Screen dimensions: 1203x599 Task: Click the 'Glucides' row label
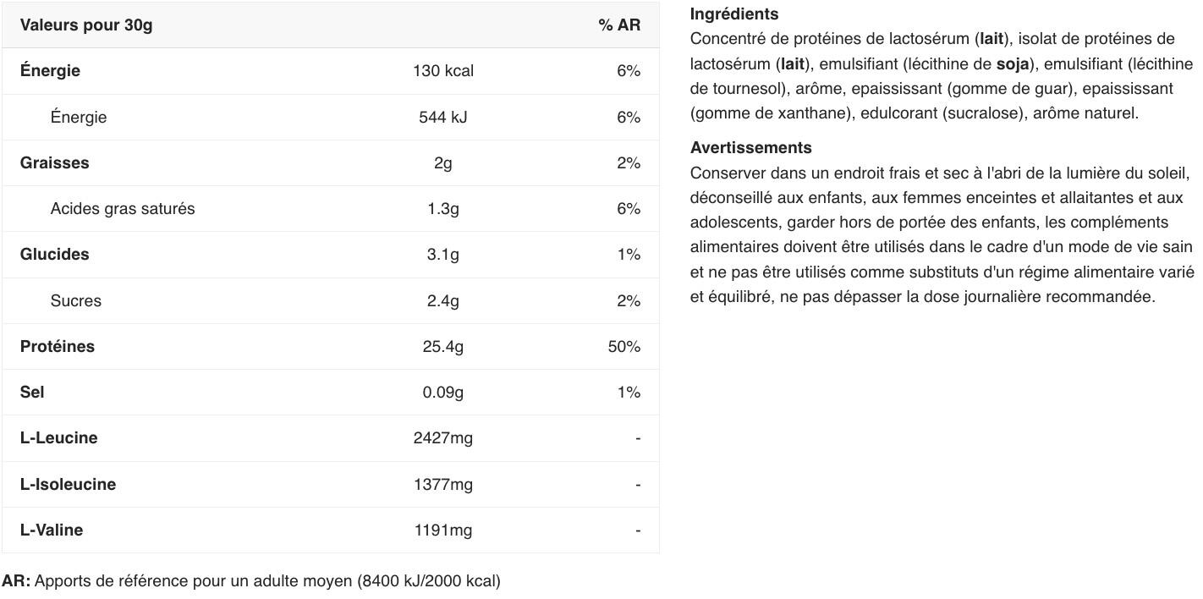coord(54,255)
